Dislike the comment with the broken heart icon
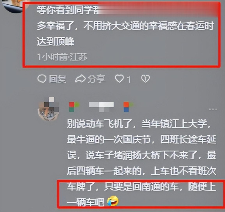The height and width of the screenshot is (212, 225). tap(145, 79)
